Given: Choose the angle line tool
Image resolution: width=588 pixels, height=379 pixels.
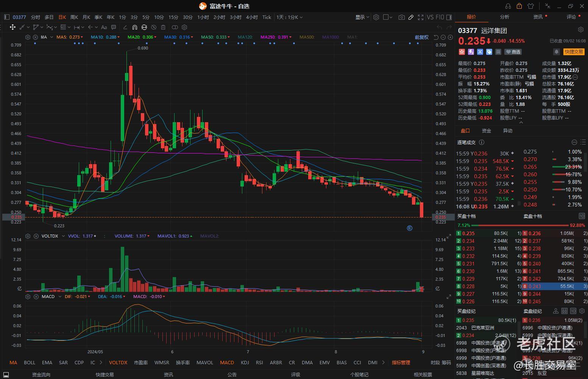Looking at the screenshot, I should pyautogui.click(x=125, y=27).
